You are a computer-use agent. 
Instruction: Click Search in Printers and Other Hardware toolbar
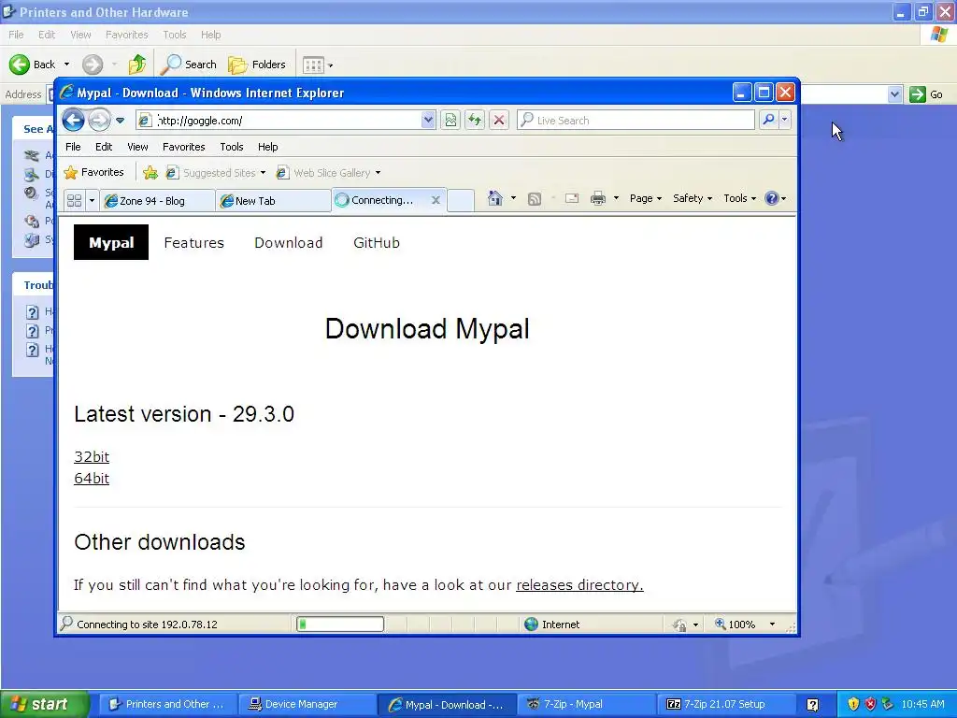pos(188,65)
